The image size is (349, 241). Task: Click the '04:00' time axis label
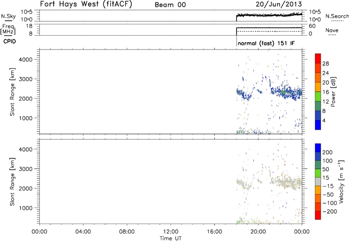click(x=83, y=232)
